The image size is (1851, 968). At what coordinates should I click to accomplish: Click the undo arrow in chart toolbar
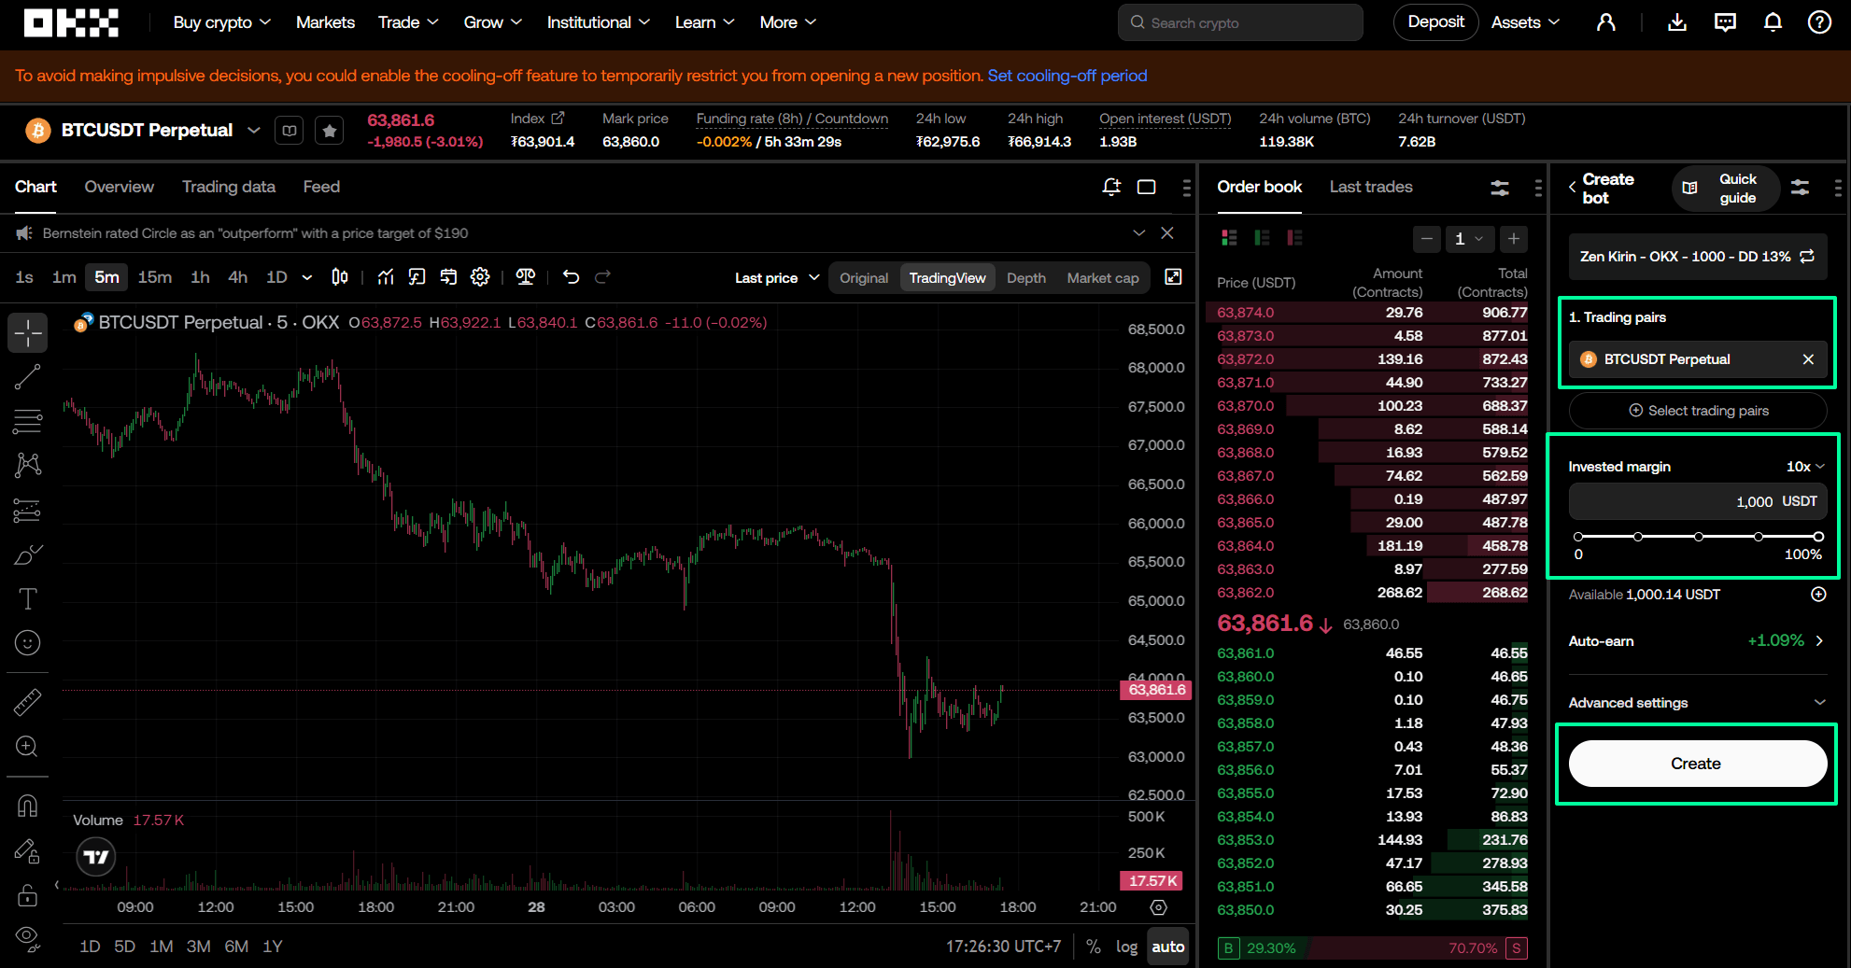click(x=571, y=277)
